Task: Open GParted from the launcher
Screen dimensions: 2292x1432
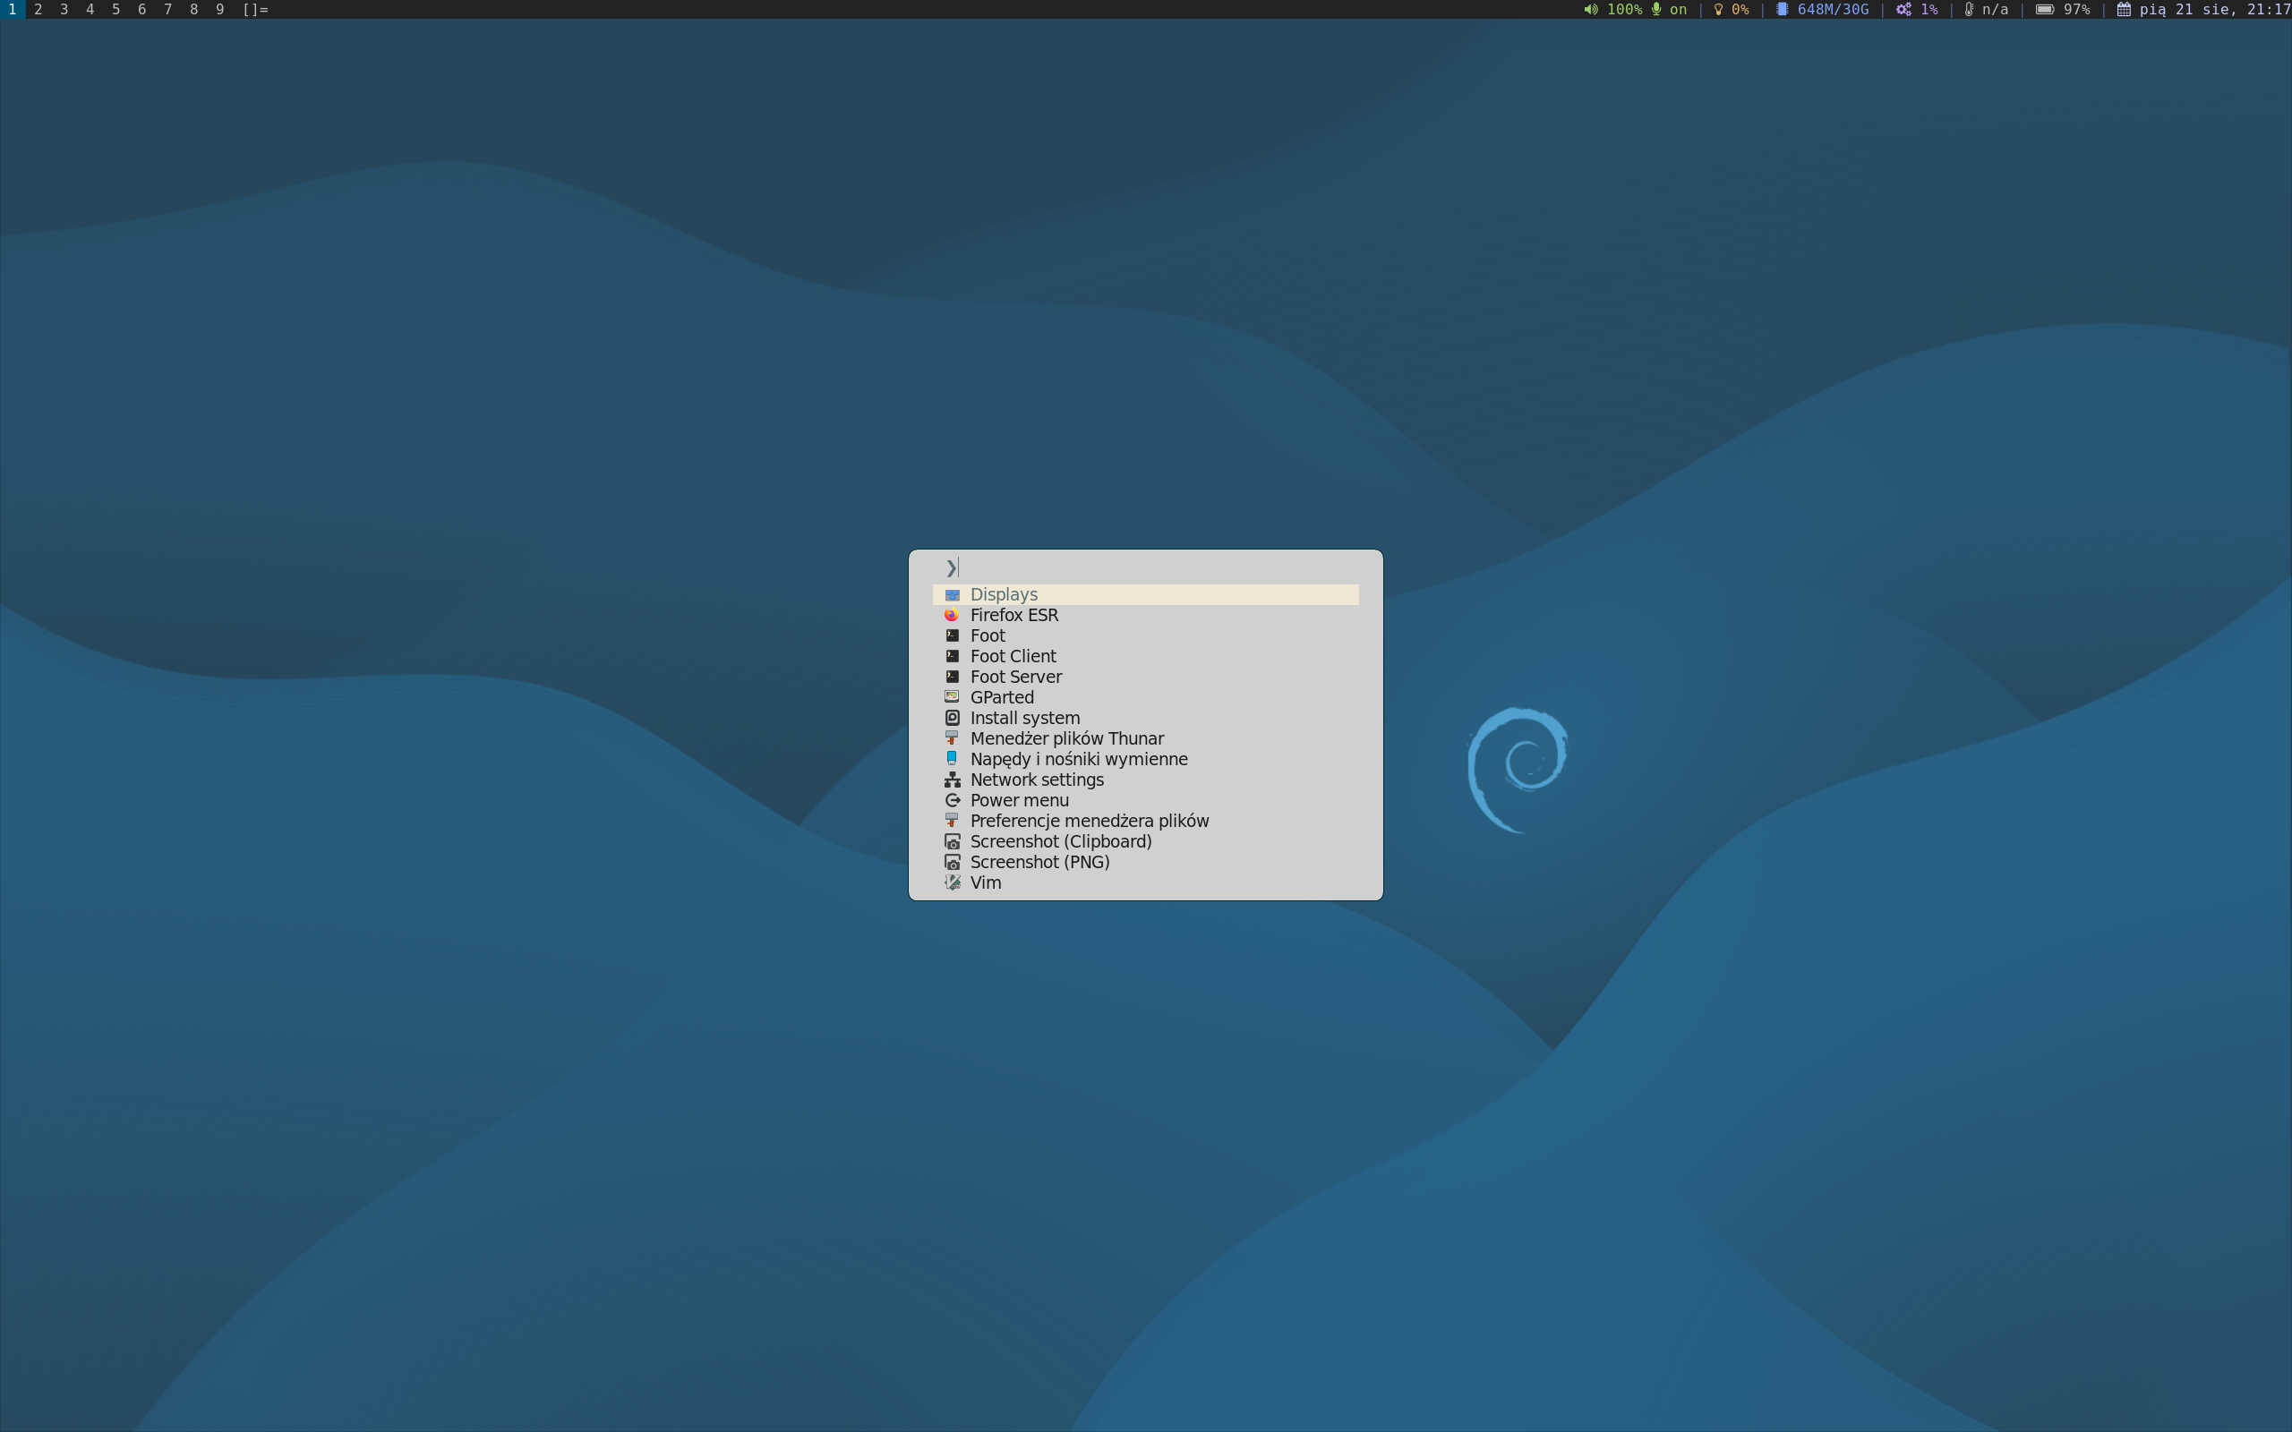Action: (1146, 697)
